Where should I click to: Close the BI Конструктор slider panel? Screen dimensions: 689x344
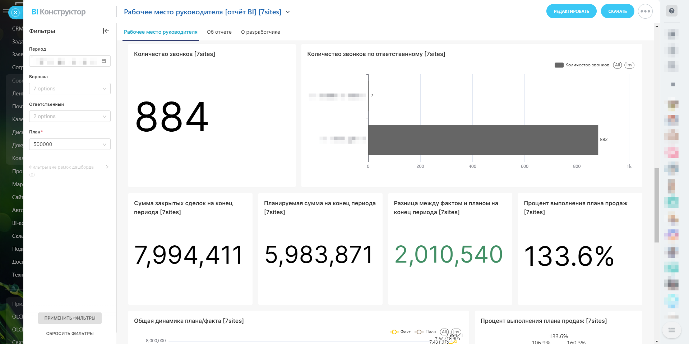point(15,13)
